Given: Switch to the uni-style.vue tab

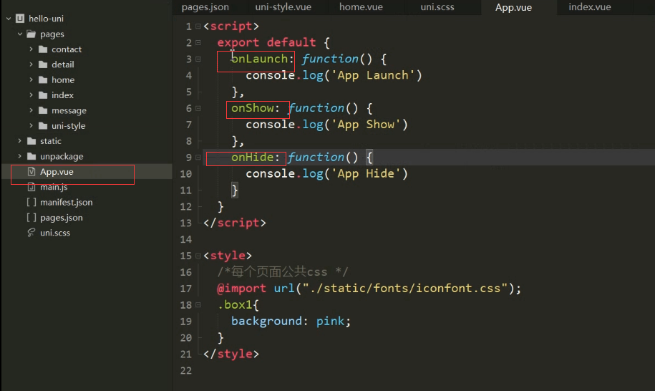Looking at the screenshot, I should [283, 7].
